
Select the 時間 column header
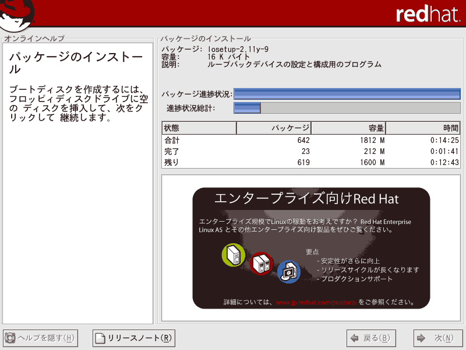pyautogui.click(x=423, y=128)
